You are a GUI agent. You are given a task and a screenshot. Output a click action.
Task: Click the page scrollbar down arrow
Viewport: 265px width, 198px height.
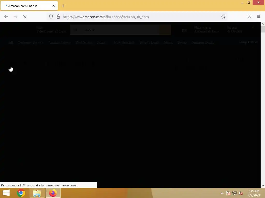tap(263, 186)
